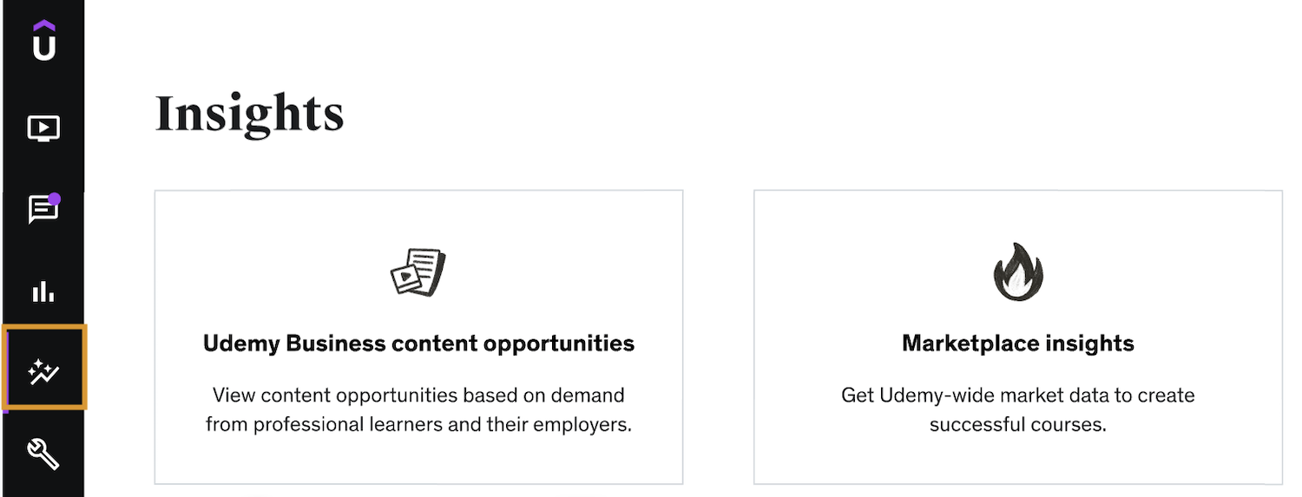Click the Insights page heading

click(x=249, y=114)
